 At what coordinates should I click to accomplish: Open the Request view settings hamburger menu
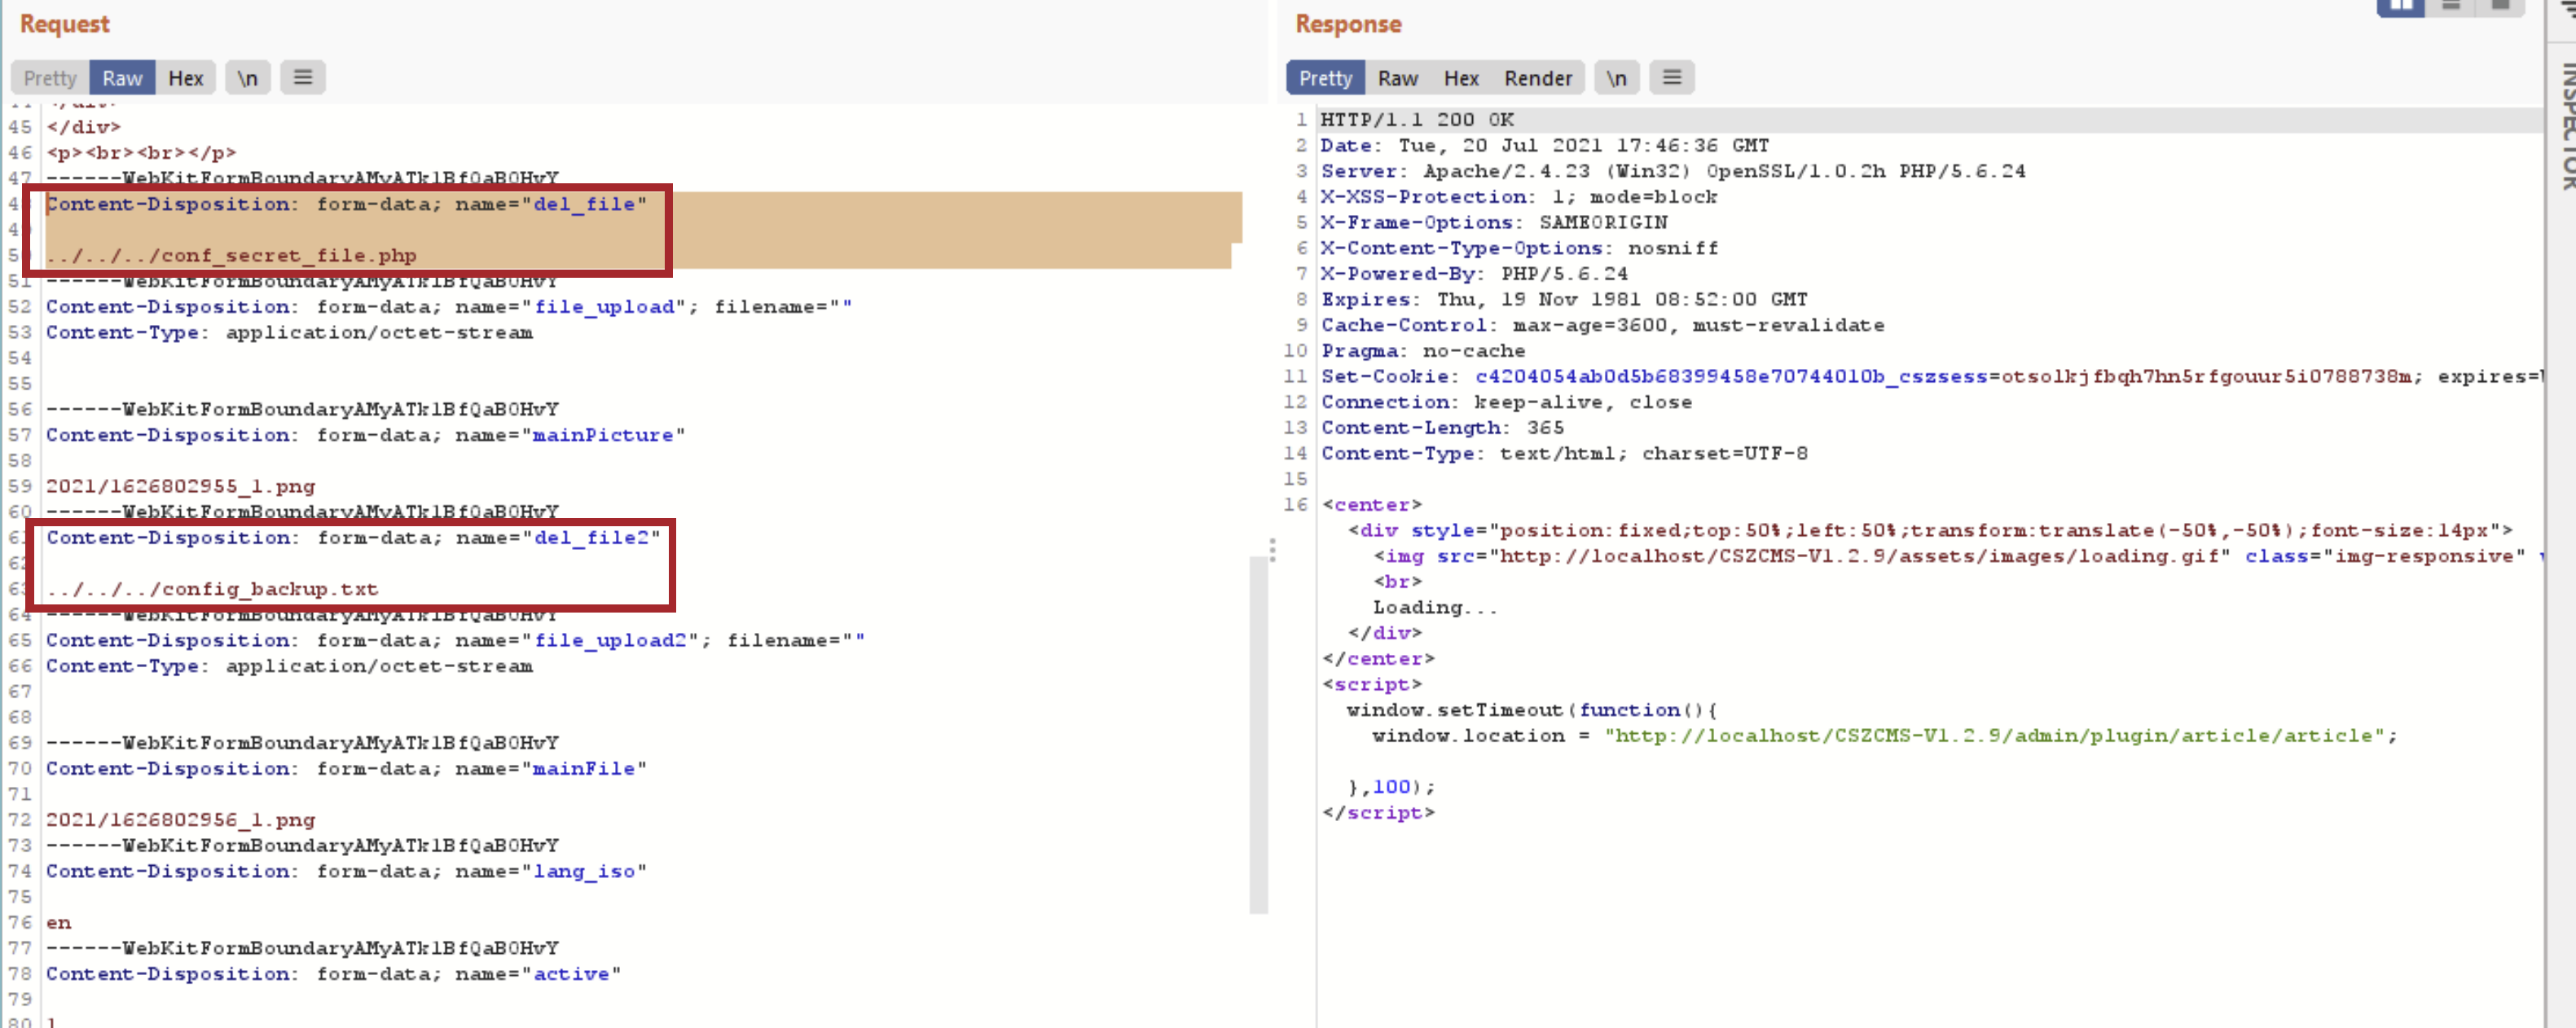pyautogui.click(x=303, y=77)
